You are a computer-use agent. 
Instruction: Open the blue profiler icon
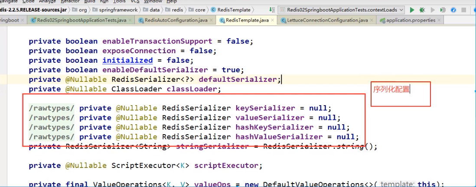click(x=453, y=10)
